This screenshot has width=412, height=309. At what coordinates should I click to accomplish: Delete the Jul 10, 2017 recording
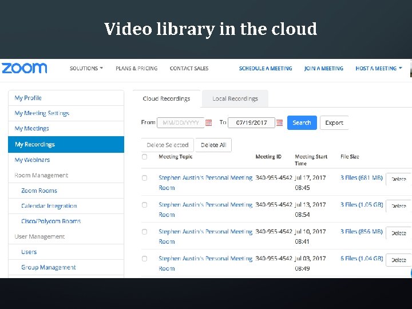(399, 233)
